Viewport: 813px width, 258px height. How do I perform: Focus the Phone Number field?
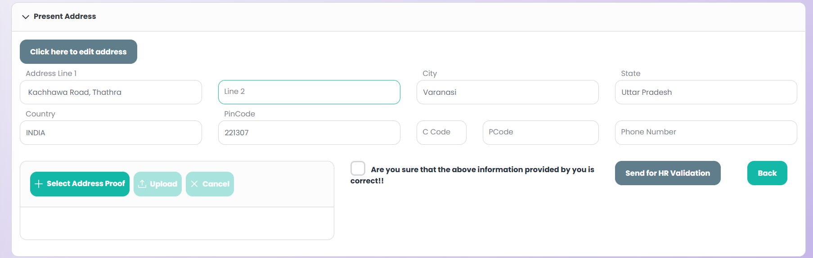[706, 133]
